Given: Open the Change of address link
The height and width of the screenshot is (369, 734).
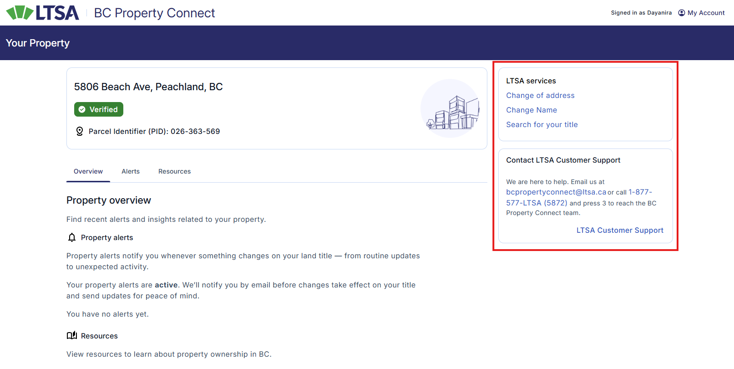Looking at the screenshot, I should [540, 95].
